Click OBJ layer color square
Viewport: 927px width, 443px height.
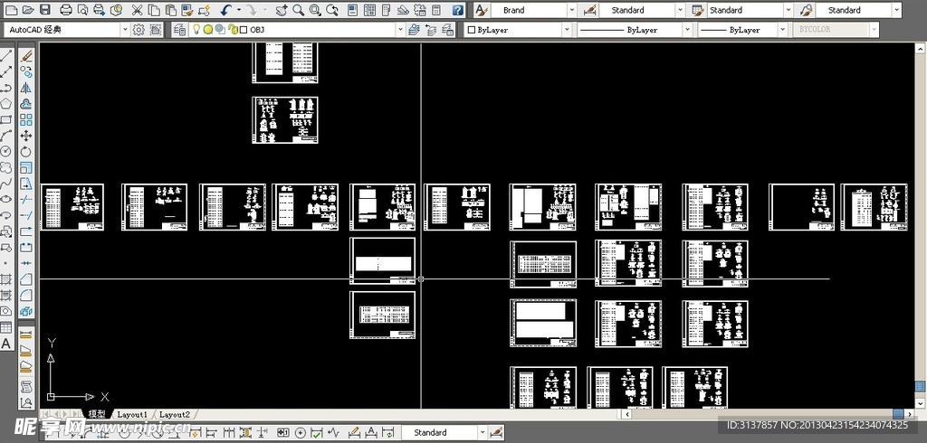pyautogui.click(x=244, y=30)
